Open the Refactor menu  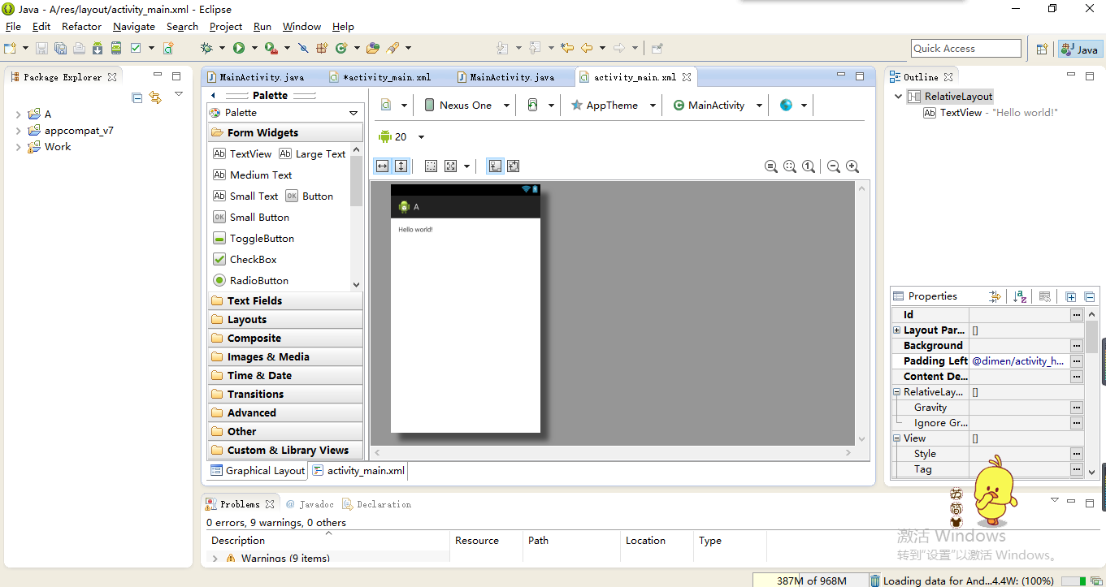[x=81, y=27]
